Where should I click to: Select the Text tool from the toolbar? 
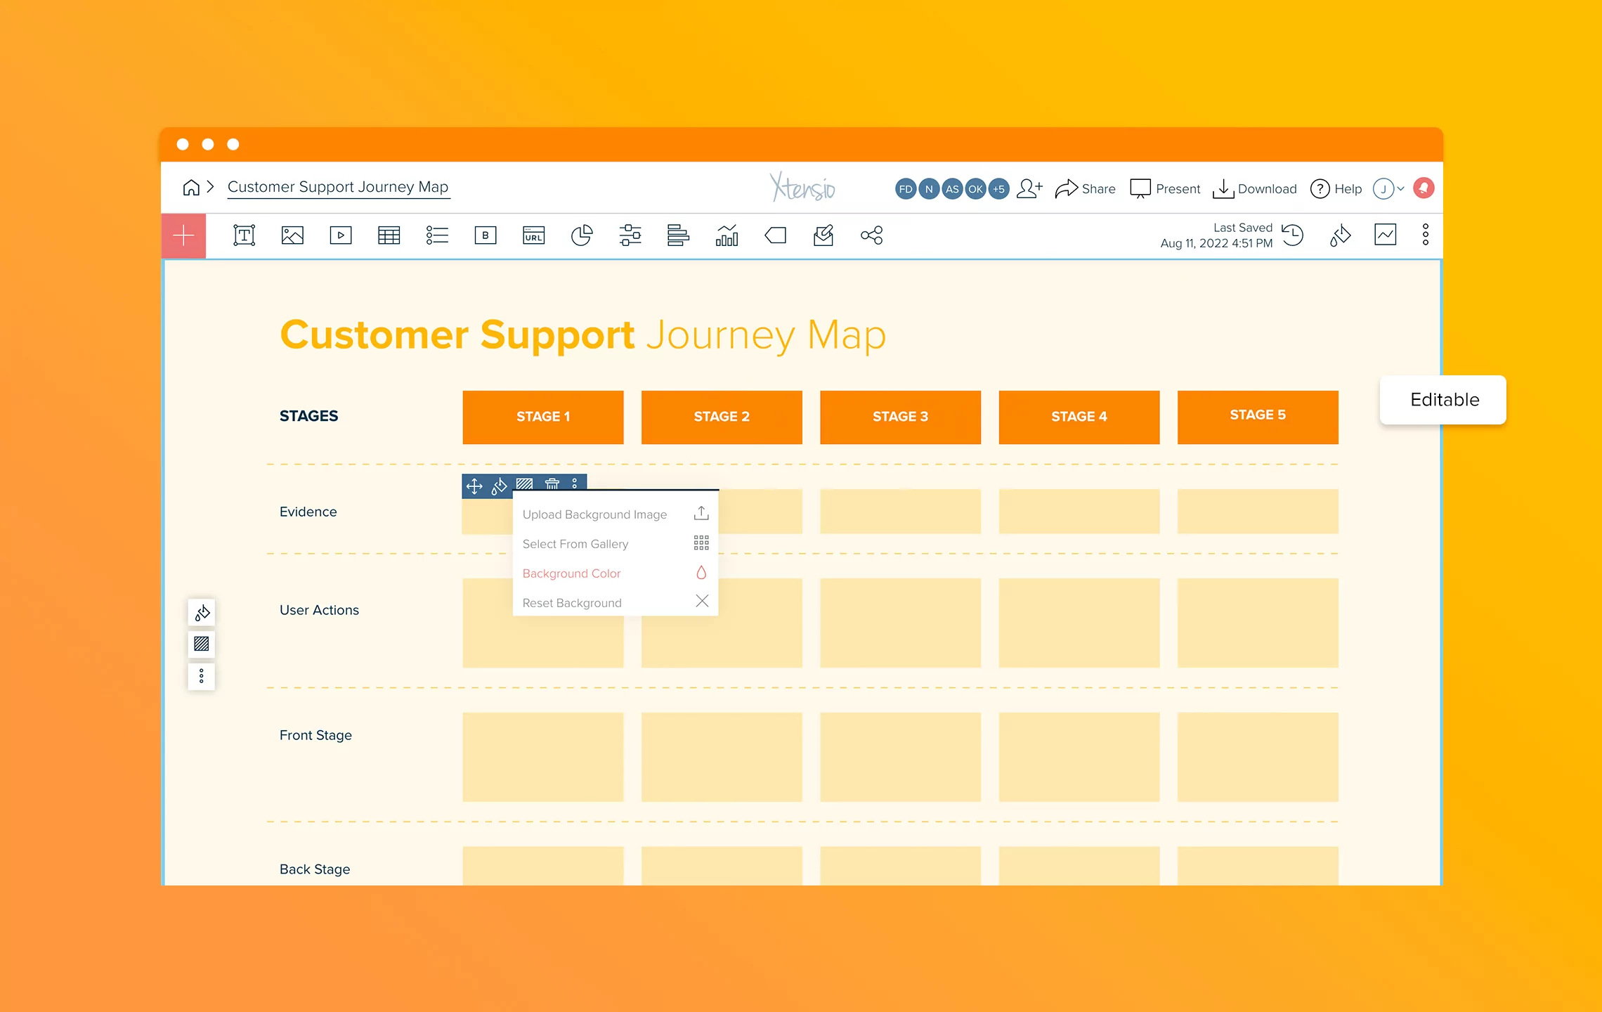pyautogui.click(x=244, y=235)
